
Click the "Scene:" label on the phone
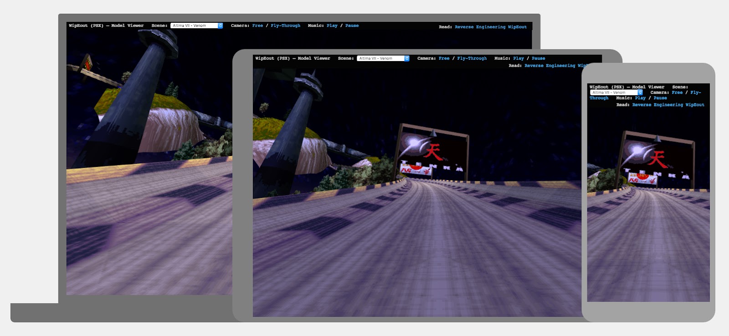[680, 87]
